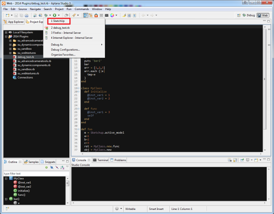Screen dimensions: 274x214
Task: Expand the su_sandbox folder
Action: pos(10,48)
